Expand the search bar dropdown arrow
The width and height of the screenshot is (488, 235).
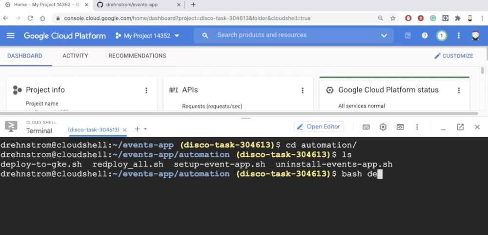(x=384, y=36)
